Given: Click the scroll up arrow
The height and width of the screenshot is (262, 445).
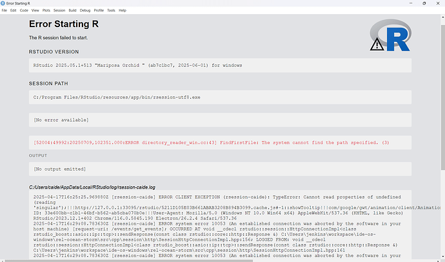Looking at the screenshot, I should (x=442, y=17).
